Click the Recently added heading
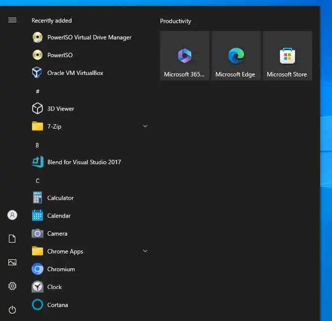 click(52, 21)
